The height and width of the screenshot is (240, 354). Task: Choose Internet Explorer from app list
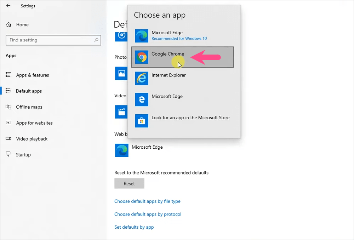pyautogui.click(x=182, y=78)
